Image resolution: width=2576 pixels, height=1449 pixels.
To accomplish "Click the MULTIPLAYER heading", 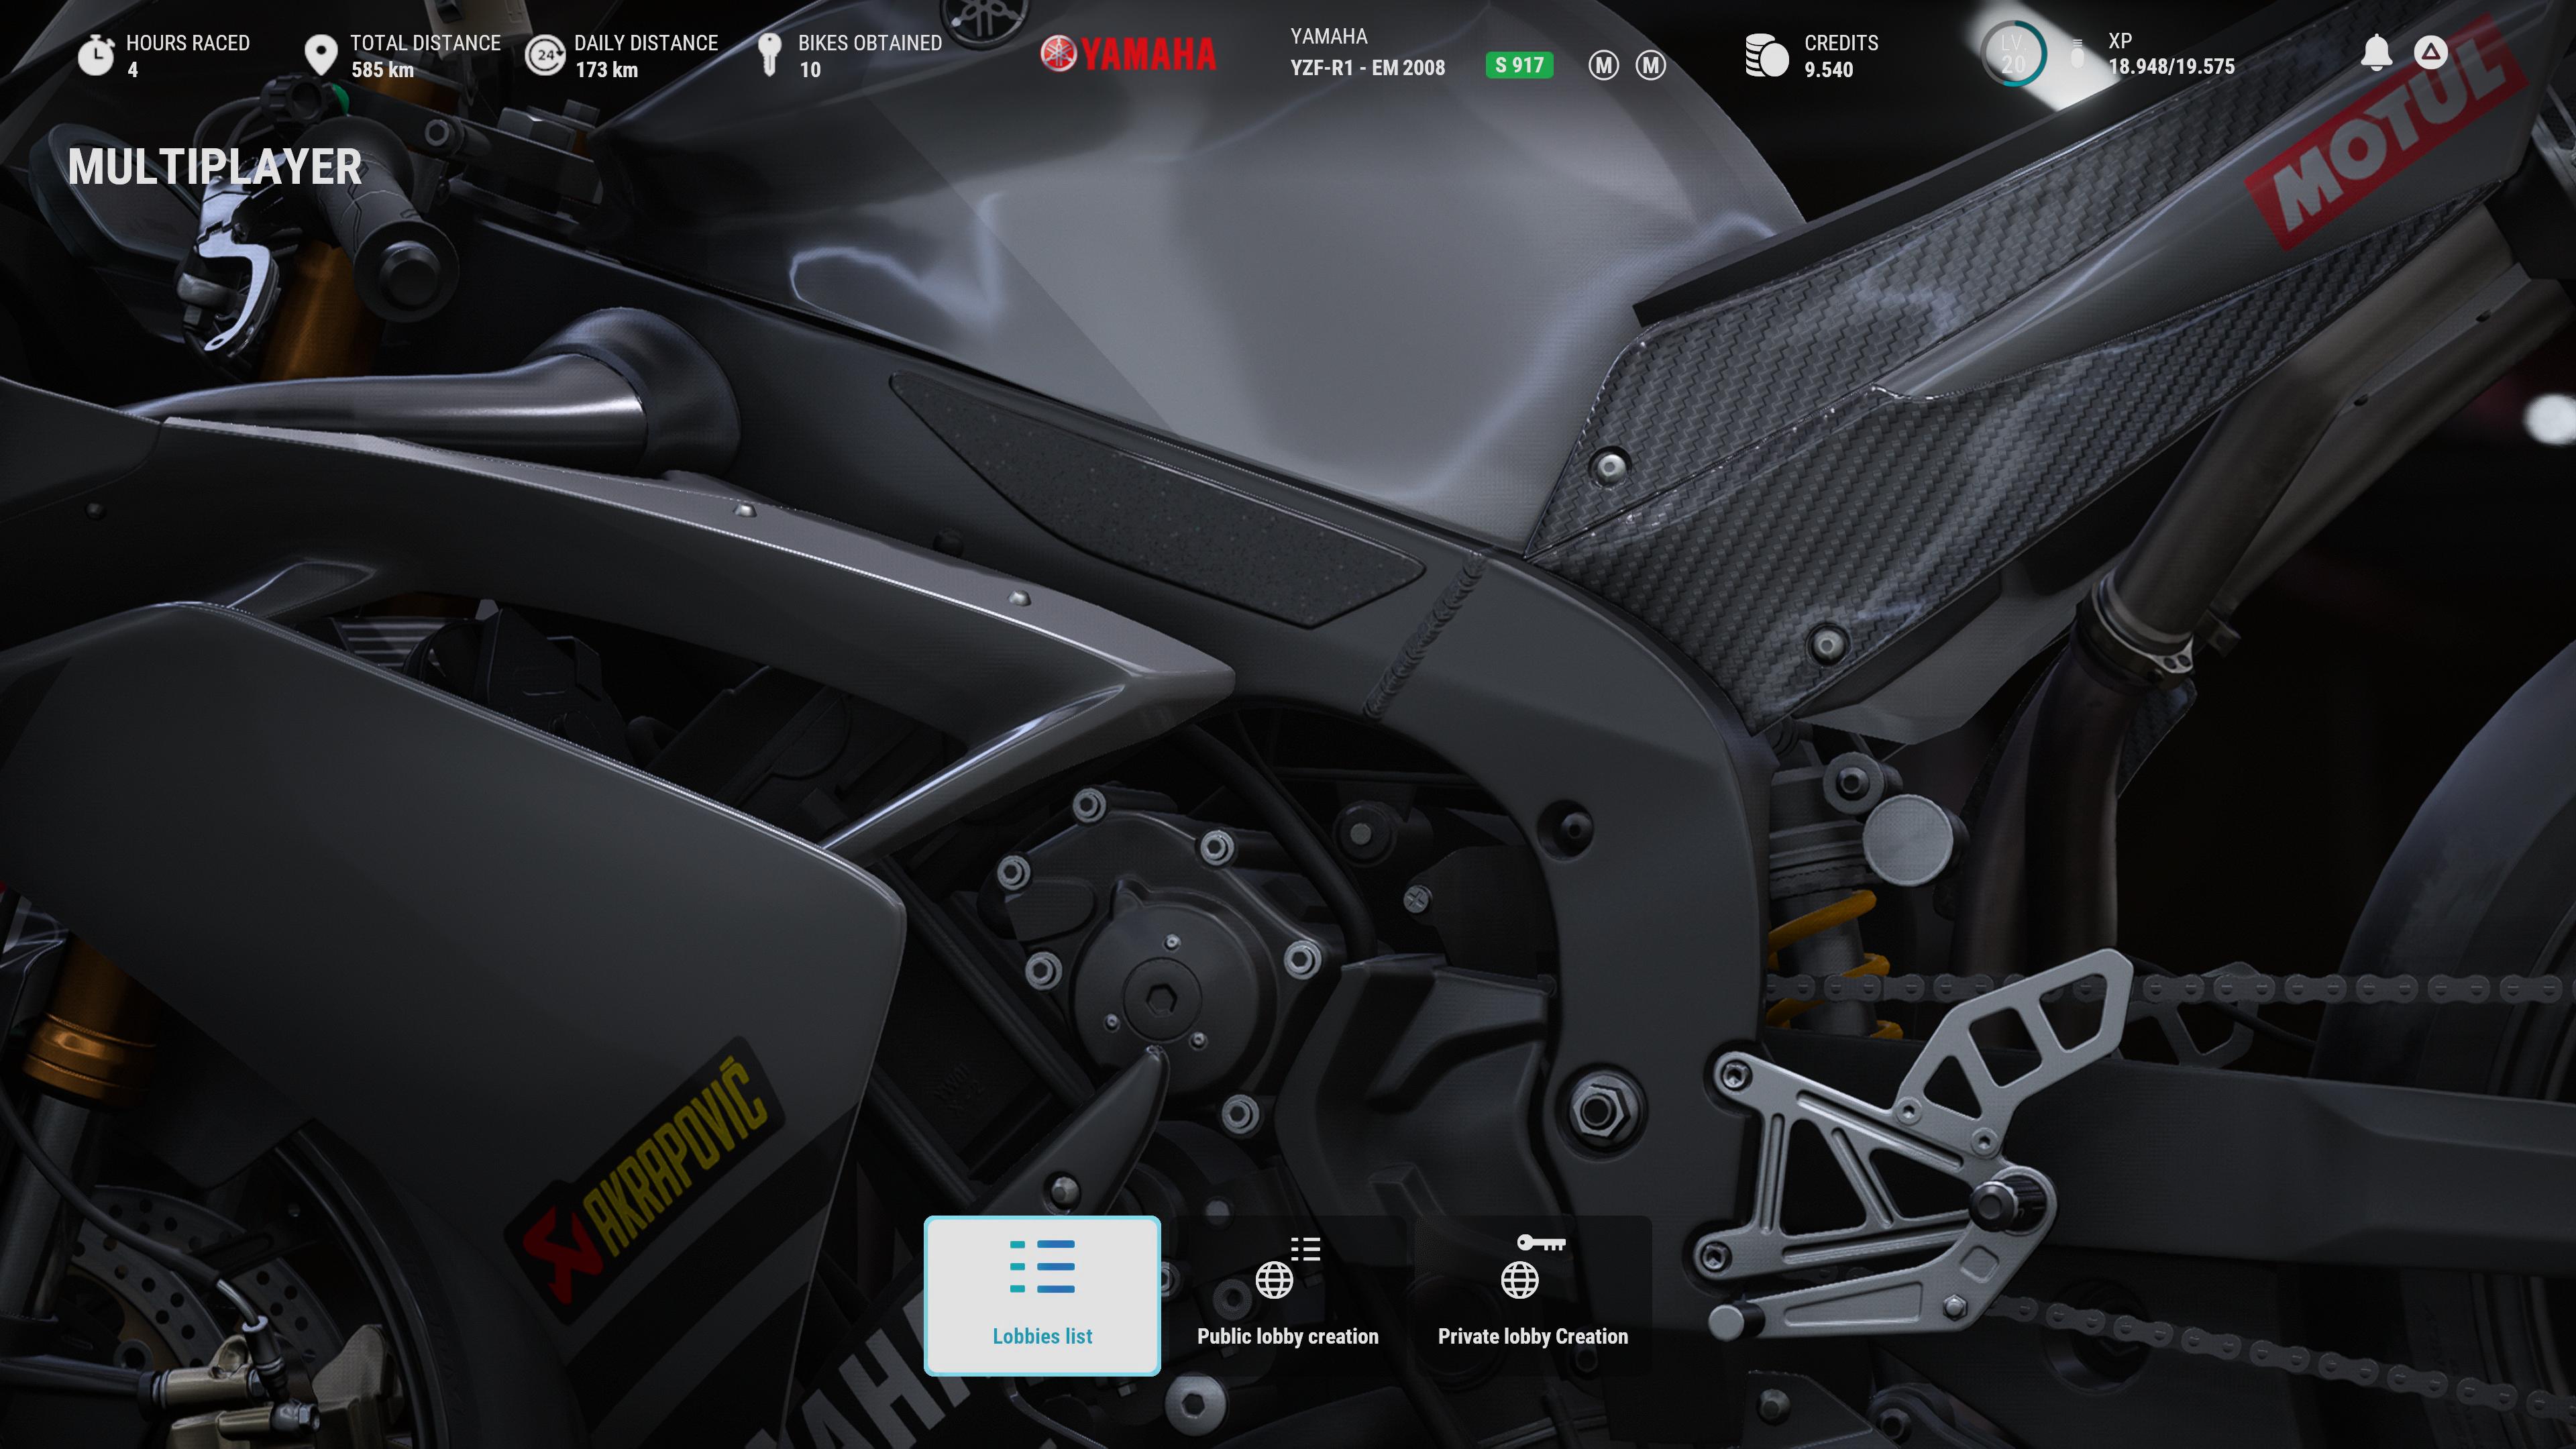I will (x=214, y=167).
